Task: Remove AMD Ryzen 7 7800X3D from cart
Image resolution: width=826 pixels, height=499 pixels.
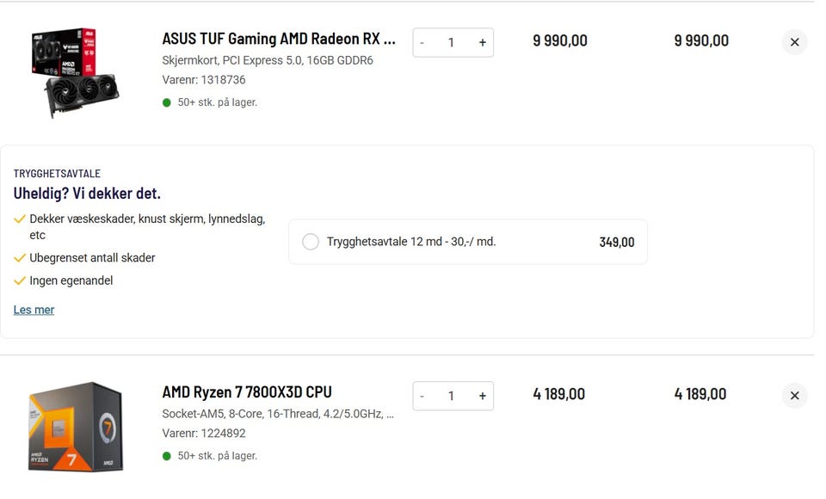Action: [794, 396]
